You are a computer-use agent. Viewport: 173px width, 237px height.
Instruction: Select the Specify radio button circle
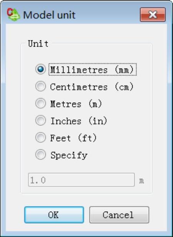point(40,155)
